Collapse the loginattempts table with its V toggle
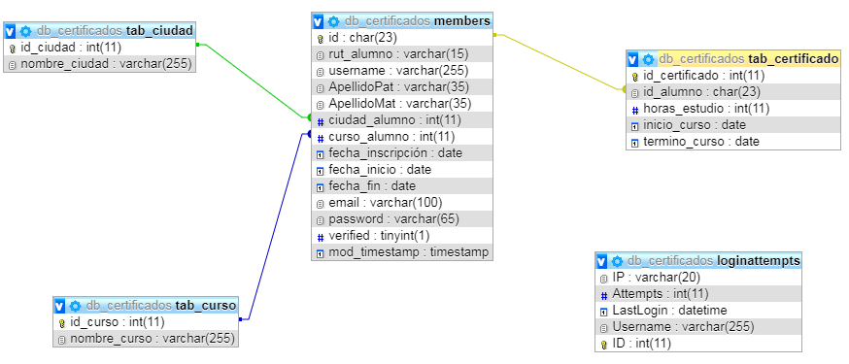Image resolution: width=849 pixels, height=364 pixels. point(601,261)
